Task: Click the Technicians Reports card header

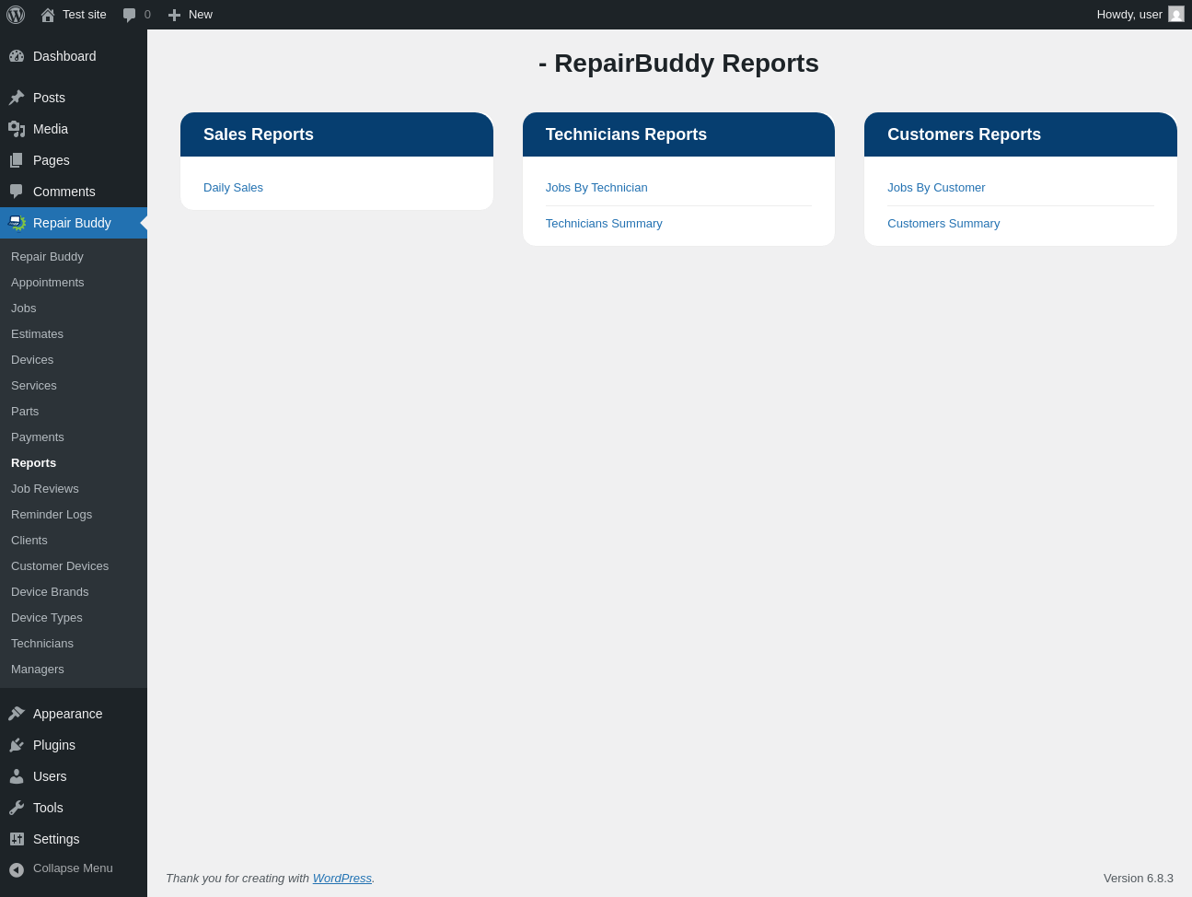Action: [x=679, y=134]
